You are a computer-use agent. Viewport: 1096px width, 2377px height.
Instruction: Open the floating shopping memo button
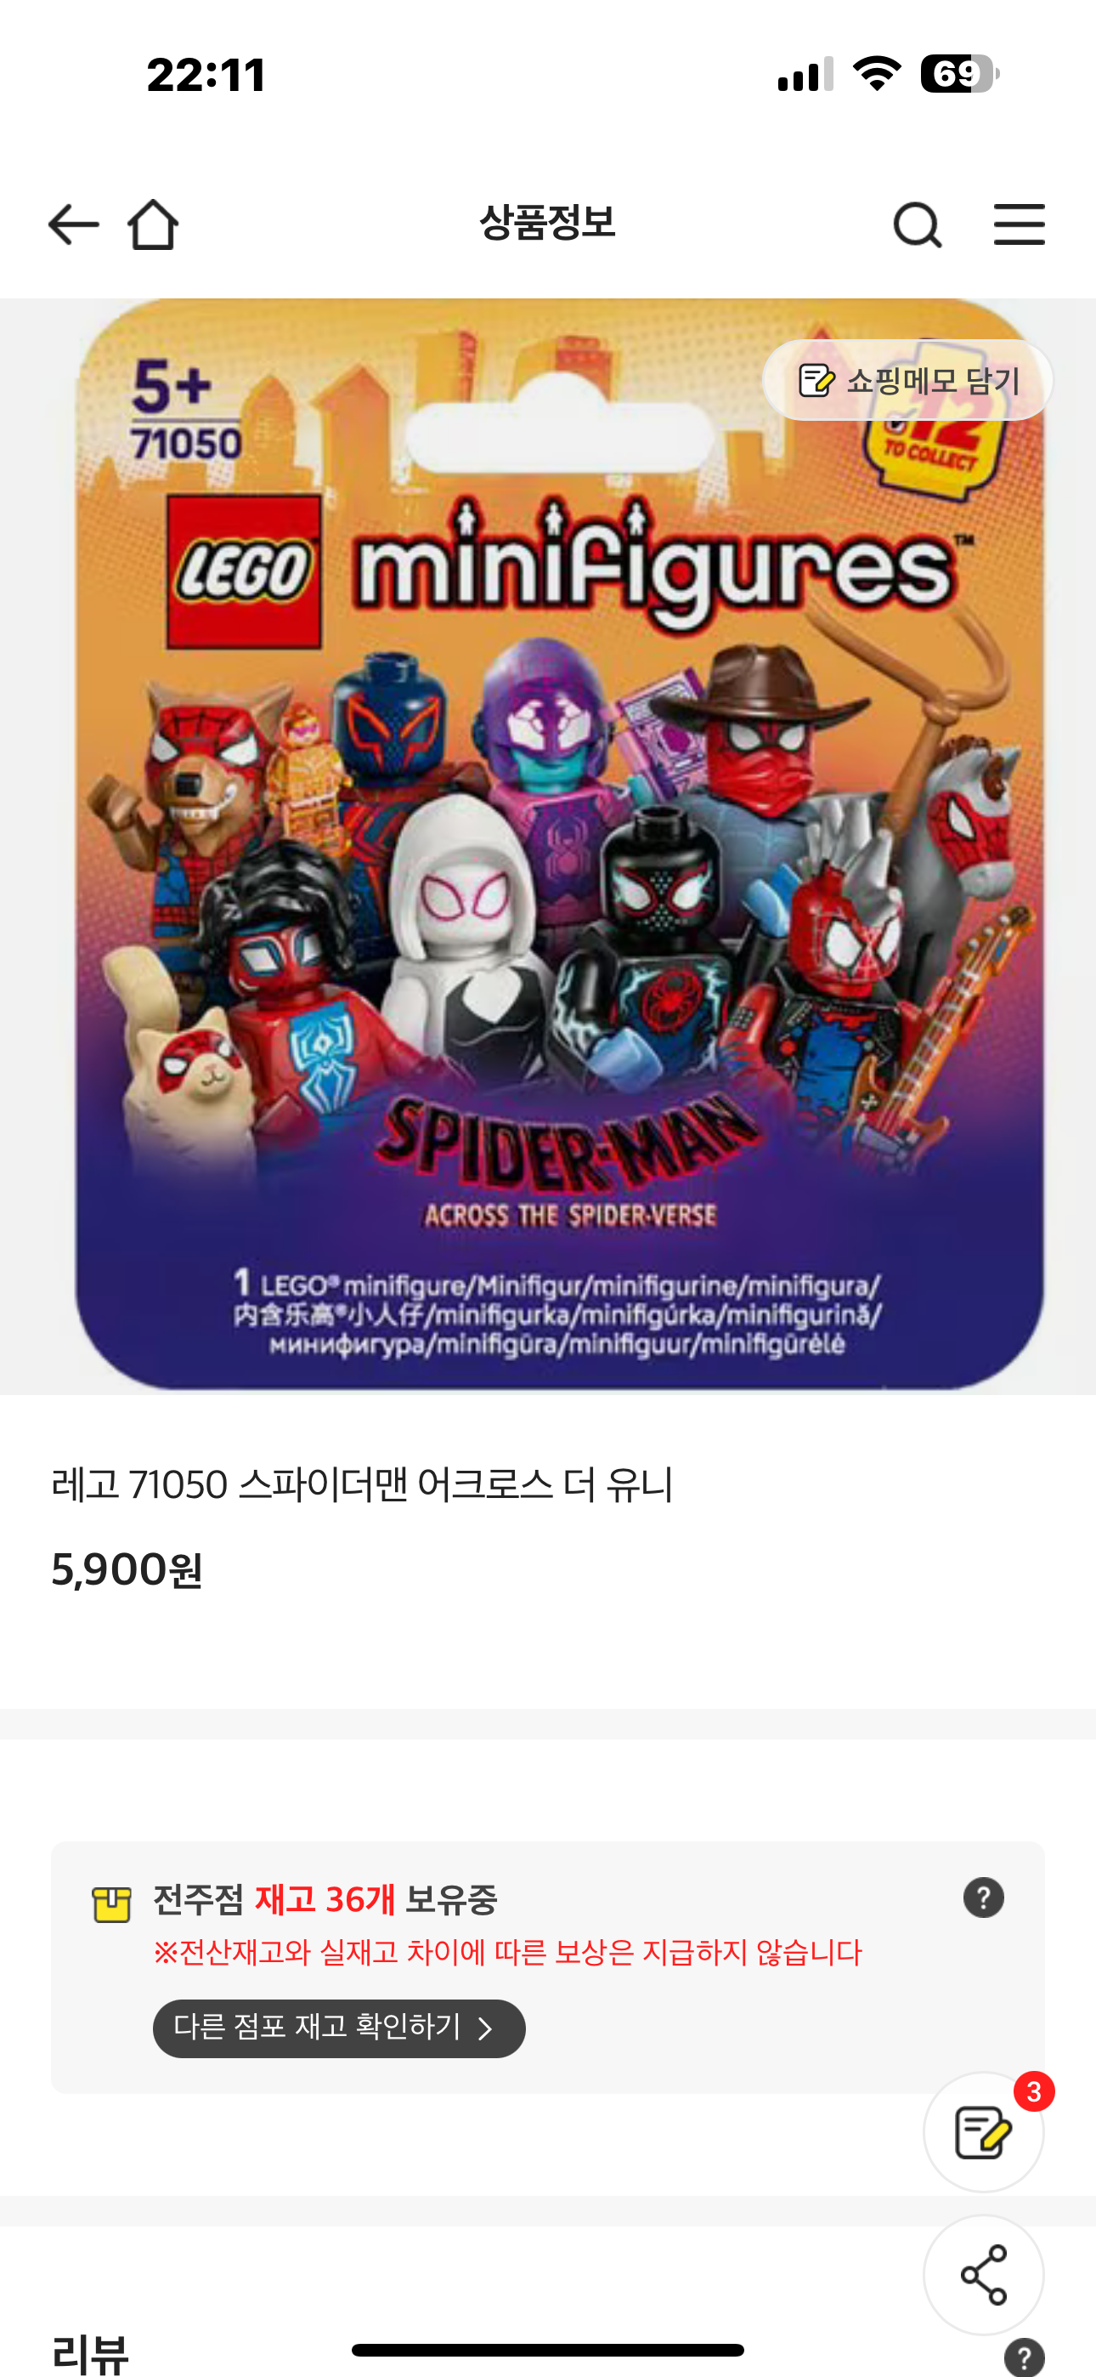click(x=984, y=2131)
